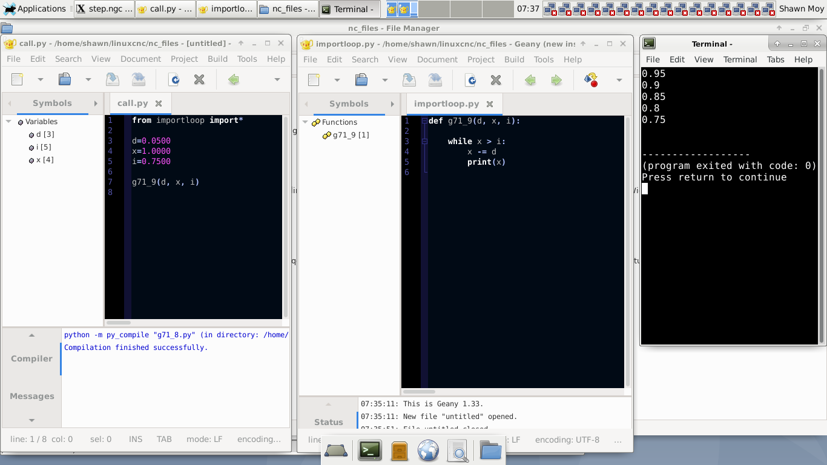
Task: Open recent files dropdown in importloop.py toolbar
Action: coord(384,80)
